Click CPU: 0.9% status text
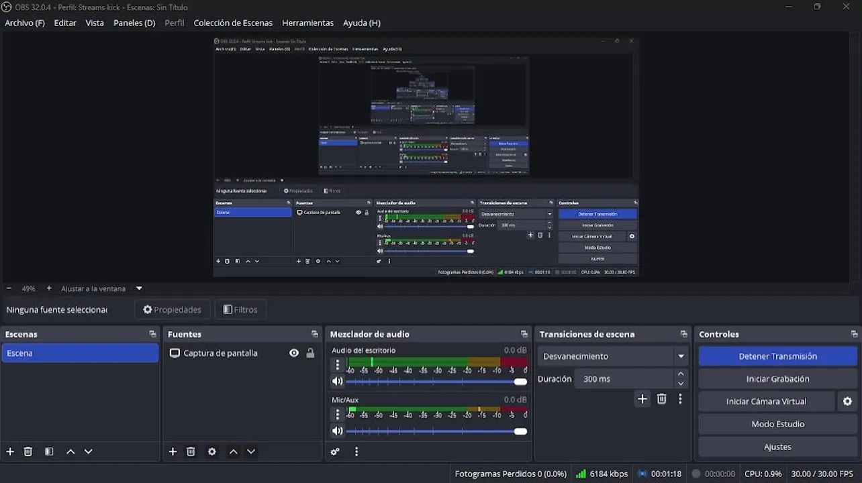The height and width of the screenshot is (483, 862). pos(763,474)
